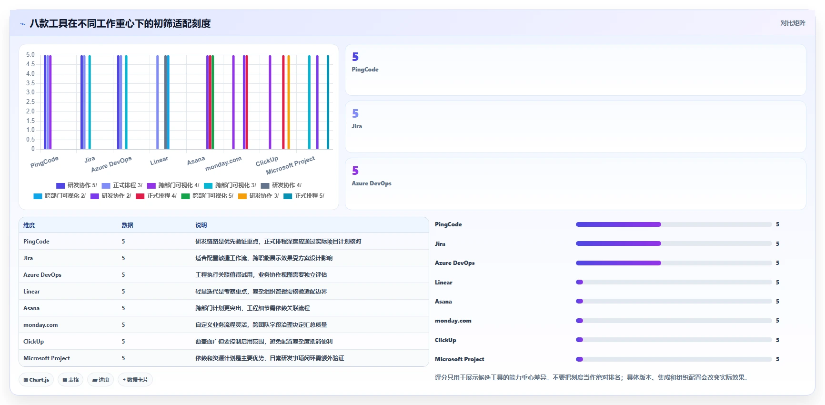
Task: Open the PingCode score card
Action: (575, 70)
